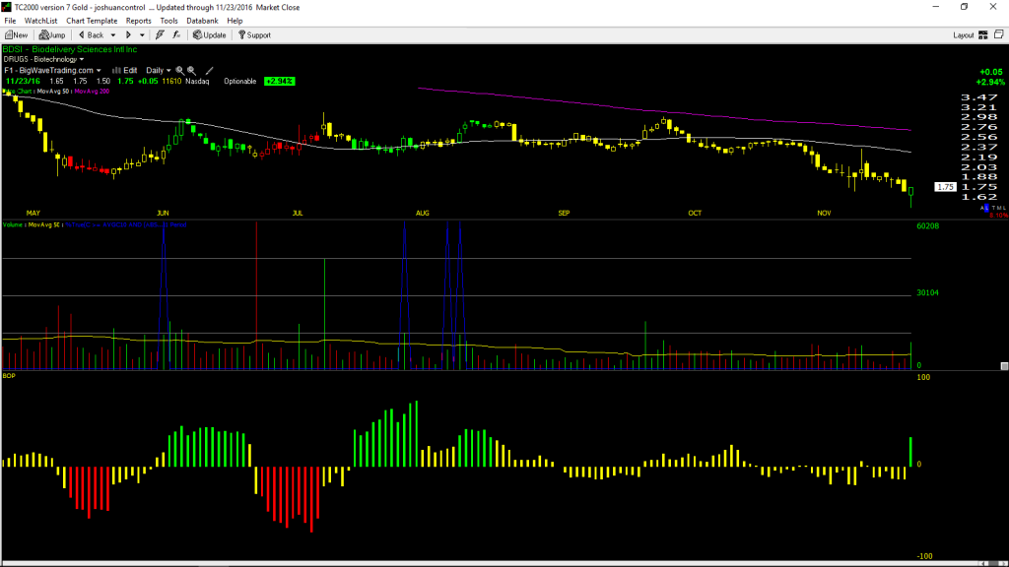The width and height of the screenshot is (1009, 567).
Task: Click the New toolbar button
Action: pyautogui.click(x=16, y=35)
